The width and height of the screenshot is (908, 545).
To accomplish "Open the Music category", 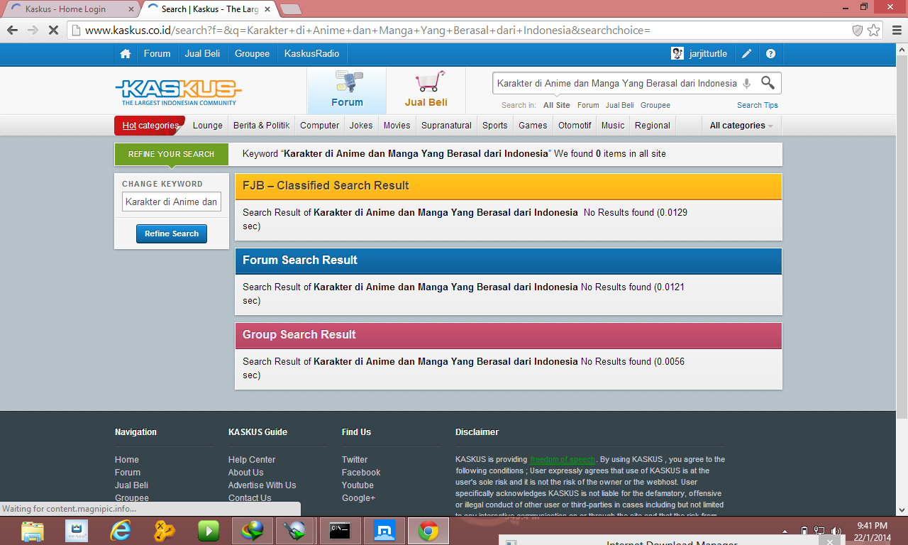I will [x=613, y=126].
